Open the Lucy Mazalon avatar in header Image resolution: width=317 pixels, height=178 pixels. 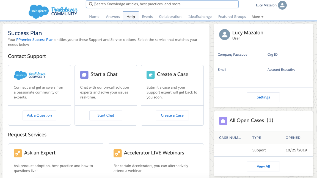[x=282, y=5]
